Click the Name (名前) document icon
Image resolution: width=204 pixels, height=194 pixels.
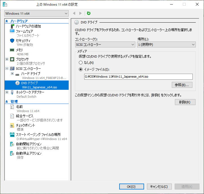[12, 107]
